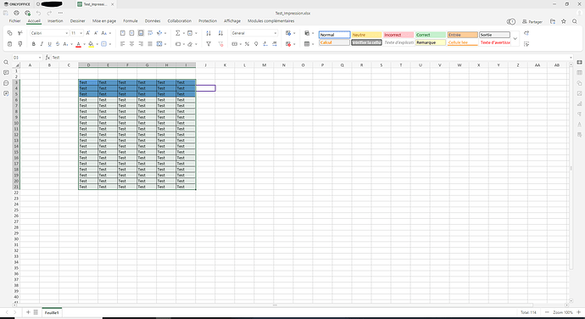Select the percent style icon
Viewport: 585px width, 319px height.
click(x=247, y=44)
